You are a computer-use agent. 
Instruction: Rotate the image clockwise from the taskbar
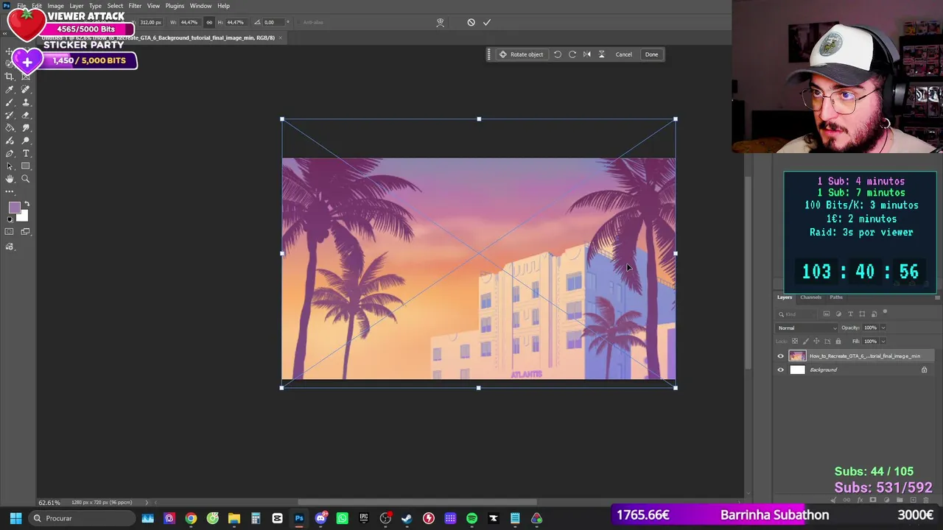(x=572, y=54)
